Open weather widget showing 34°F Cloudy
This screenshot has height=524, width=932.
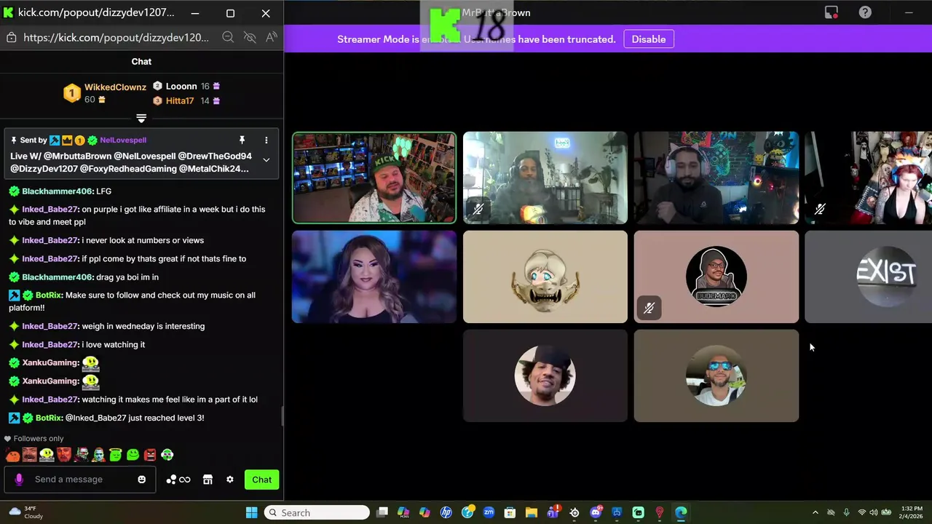25,512
